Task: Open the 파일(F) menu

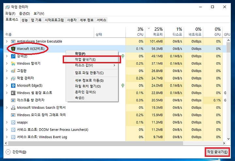Action: [x=10, y=14]
